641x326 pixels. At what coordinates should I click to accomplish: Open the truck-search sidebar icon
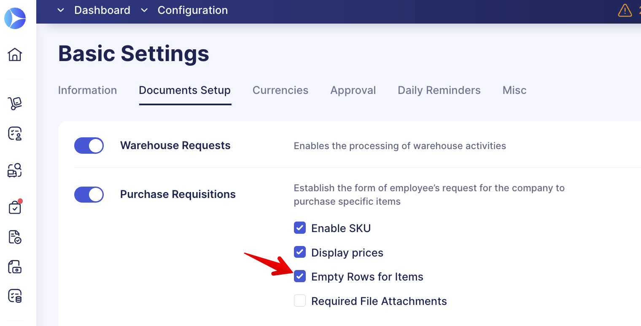15,170
